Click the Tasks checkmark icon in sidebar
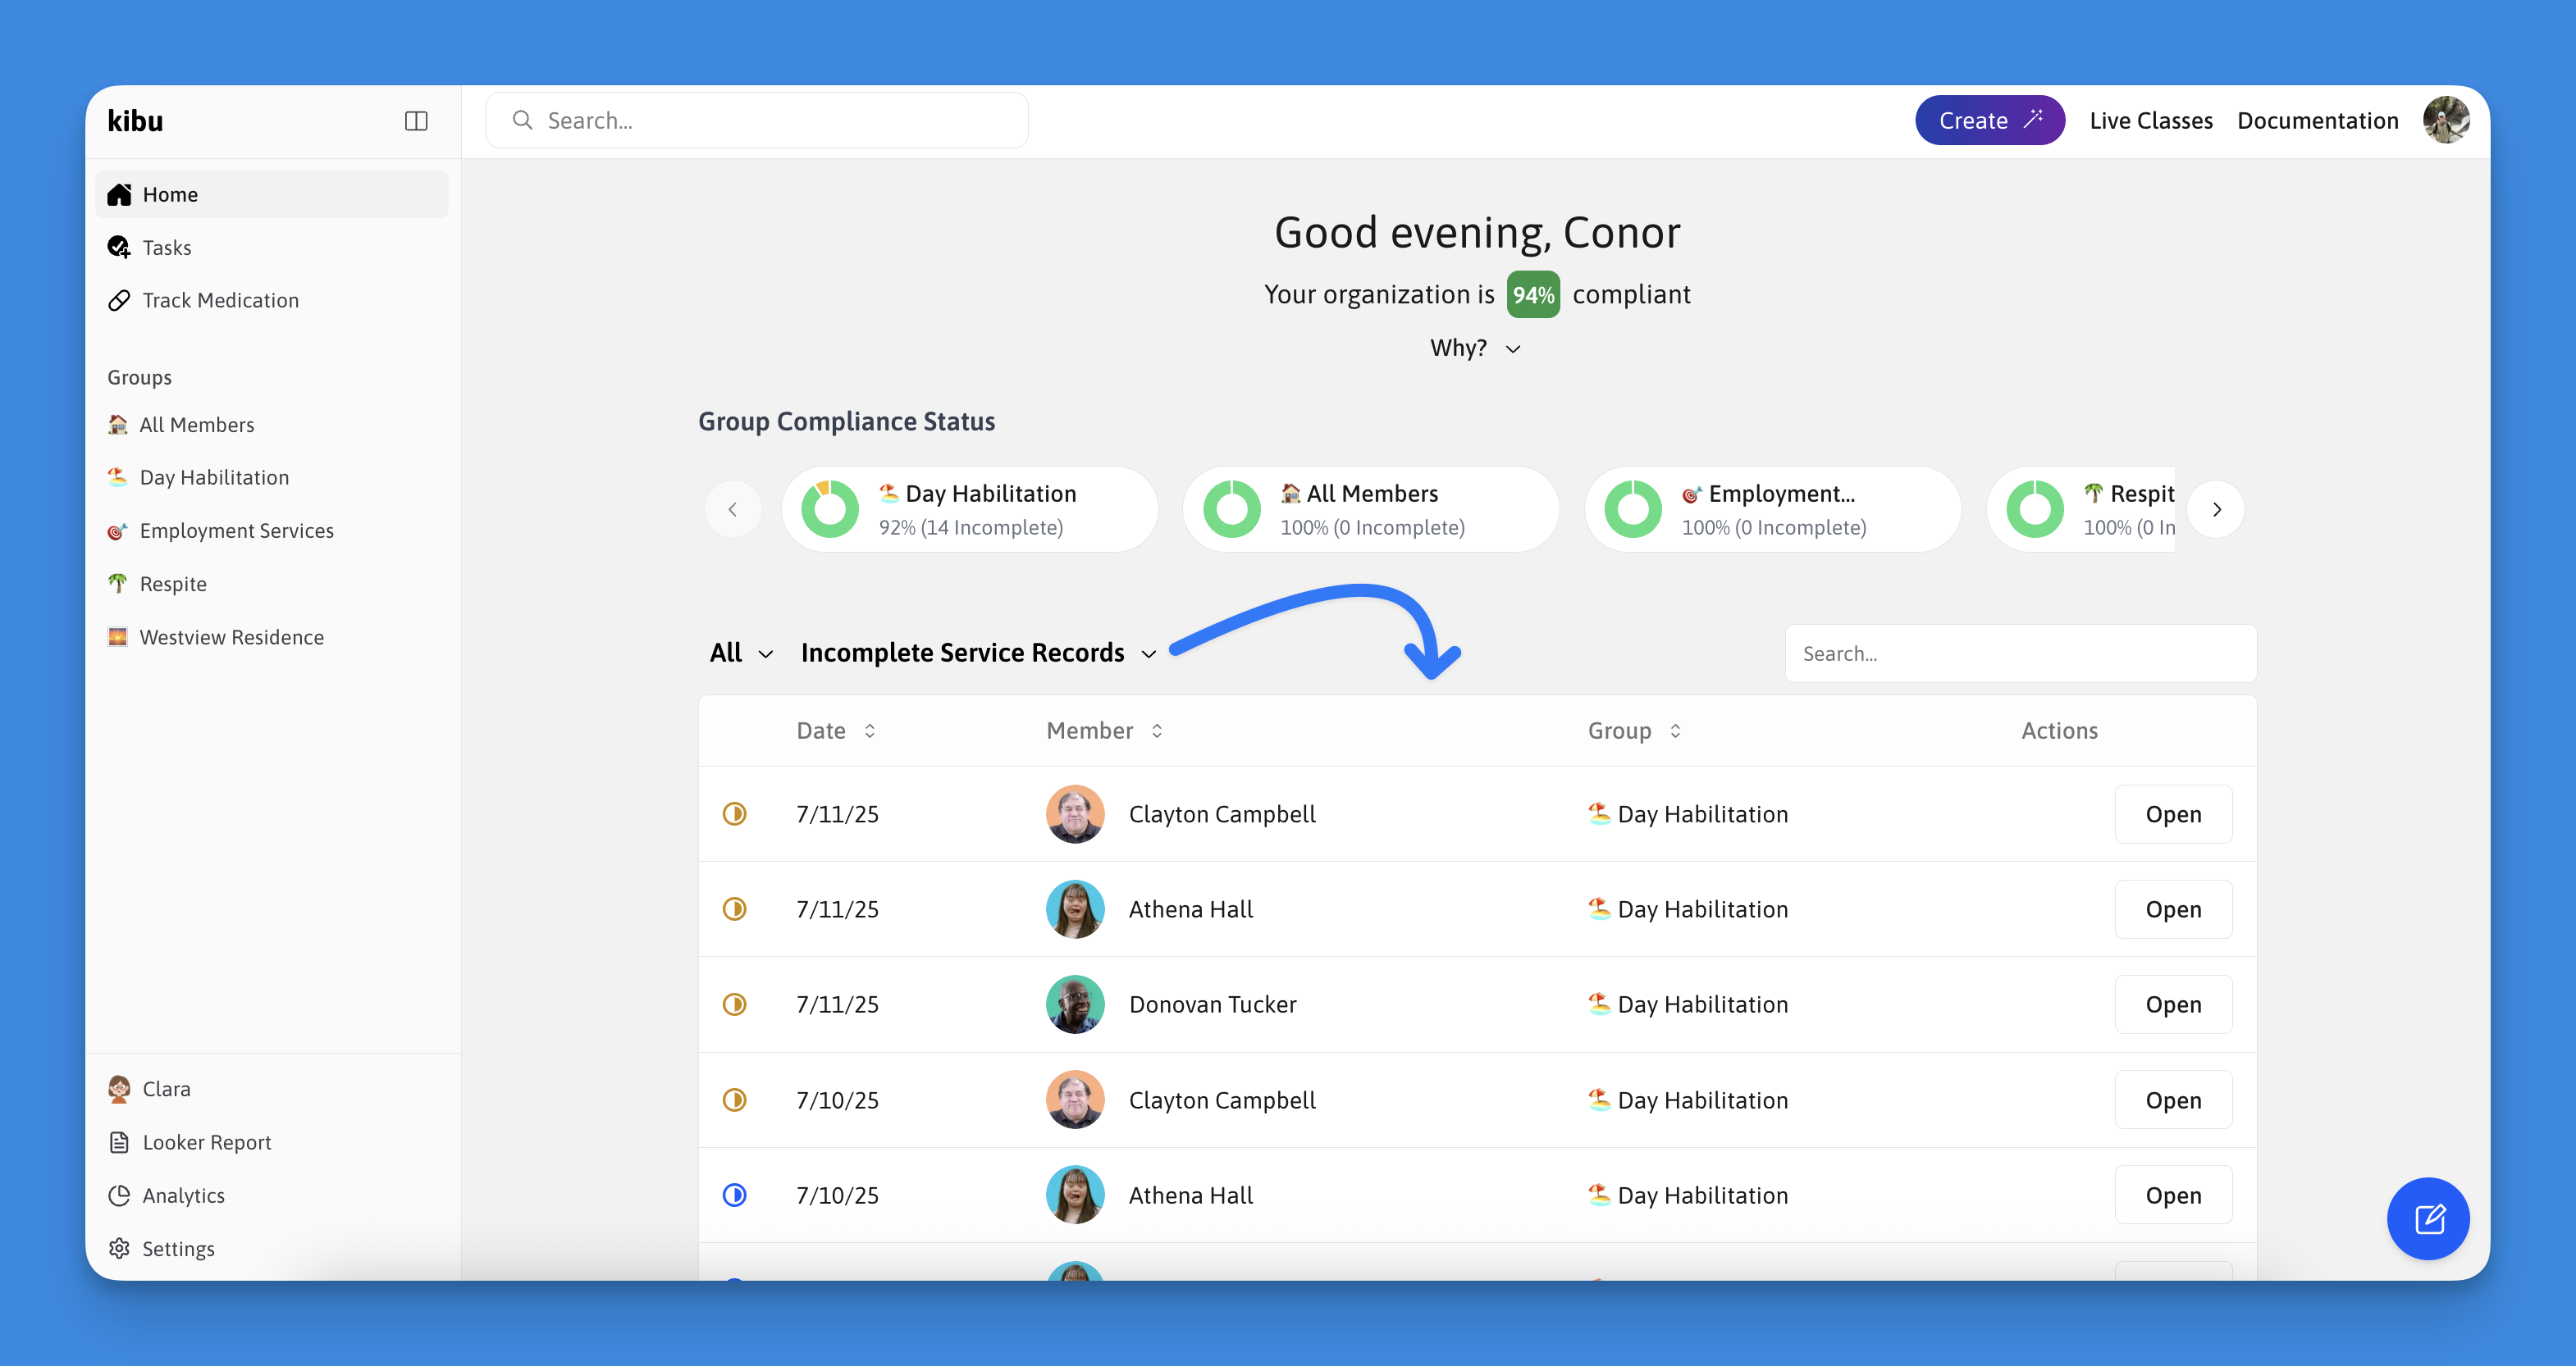The height and width of the screenshot is (1366, 2576). click(119, 247)
